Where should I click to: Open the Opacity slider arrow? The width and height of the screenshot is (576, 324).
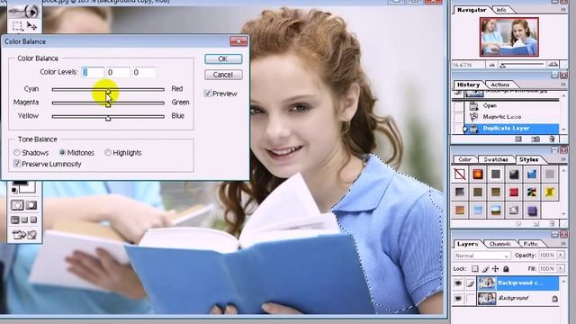pos(561,255)
